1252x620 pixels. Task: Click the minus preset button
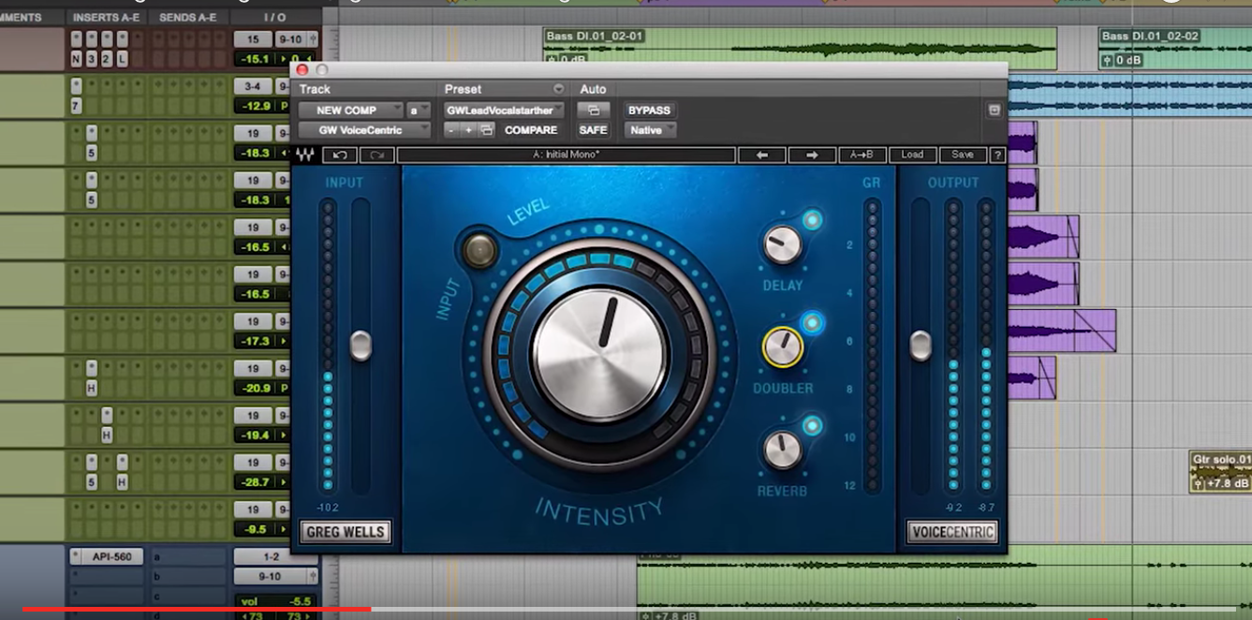point(451,130)
